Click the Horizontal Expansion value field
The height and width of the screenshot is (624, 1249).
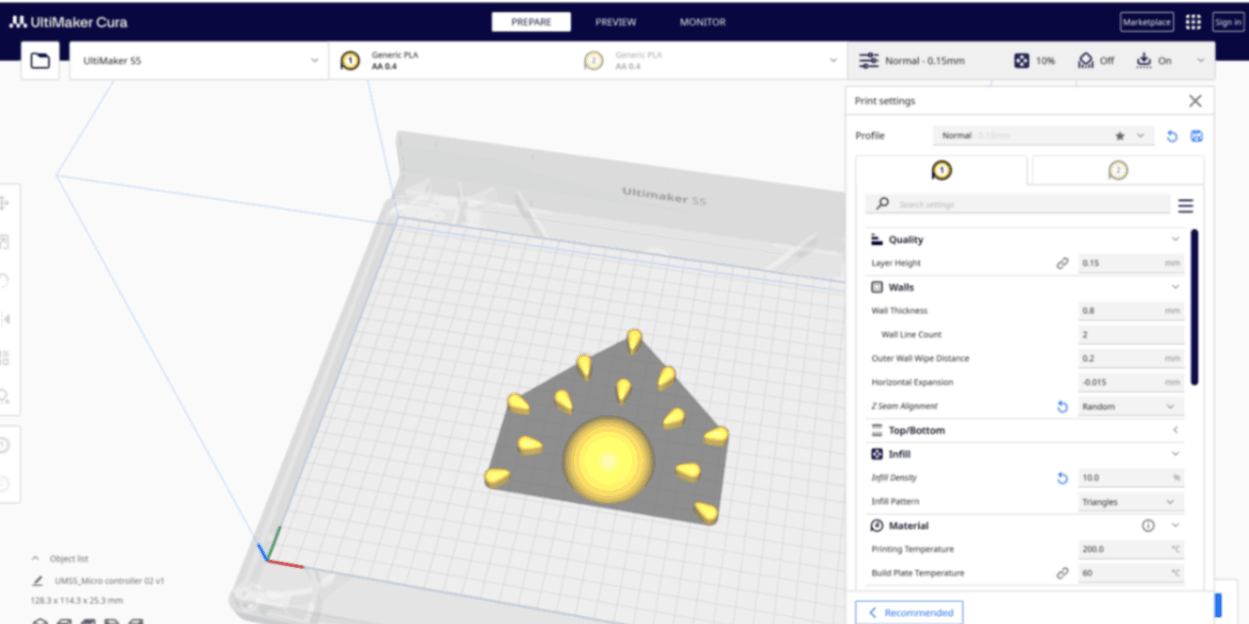pos(1131,383)
